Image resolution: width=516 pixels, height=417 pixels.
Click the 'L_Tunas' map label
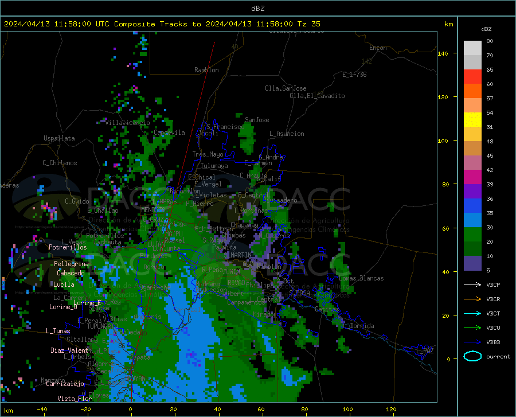(58, 331)
